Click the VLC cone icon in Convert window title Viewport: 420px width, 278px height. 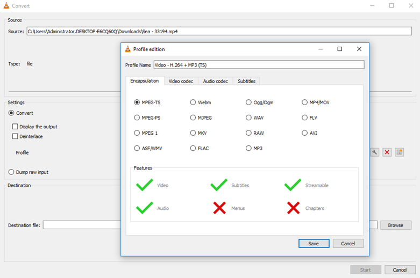coord(6,5)
